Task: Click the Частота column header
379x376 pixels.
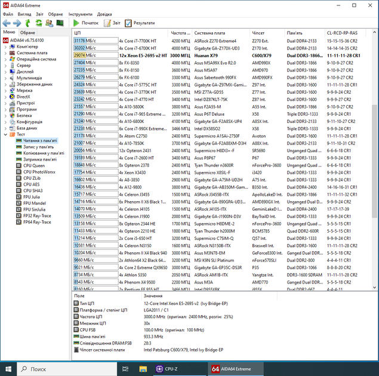Action: coord(180,33)
